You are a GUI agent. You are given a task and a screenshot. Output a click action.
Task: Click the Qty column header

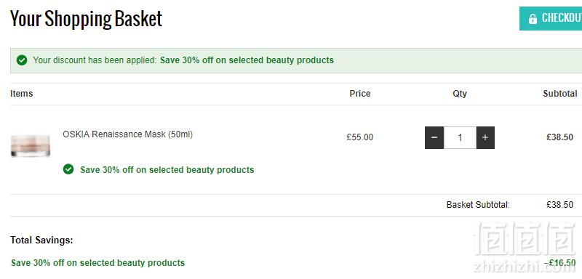point(460,94)
